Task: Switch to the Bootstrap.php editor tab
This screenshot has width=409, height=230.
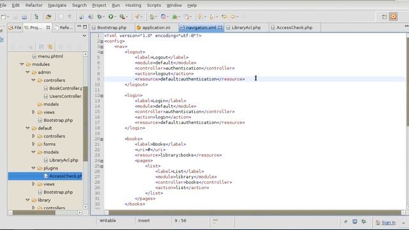Action: tap(112, 27)
